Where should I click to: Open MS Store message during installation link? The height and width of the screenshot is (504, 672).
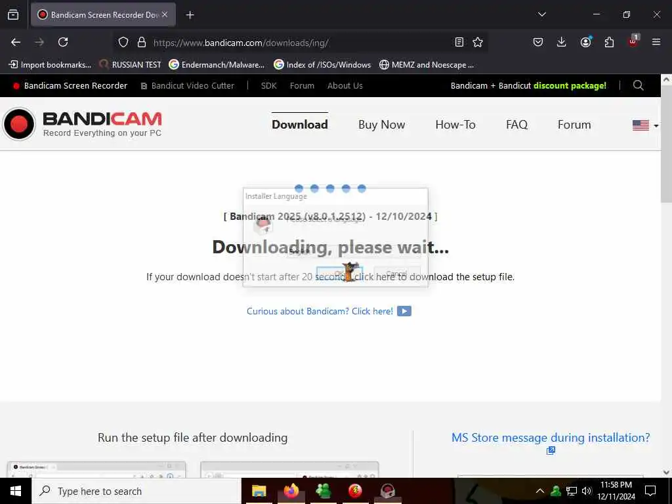[551, 438]
